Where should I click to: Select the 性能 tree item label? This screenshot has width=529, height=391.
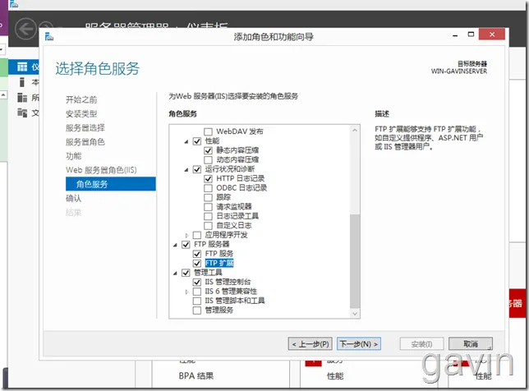[x=212, y=141]
